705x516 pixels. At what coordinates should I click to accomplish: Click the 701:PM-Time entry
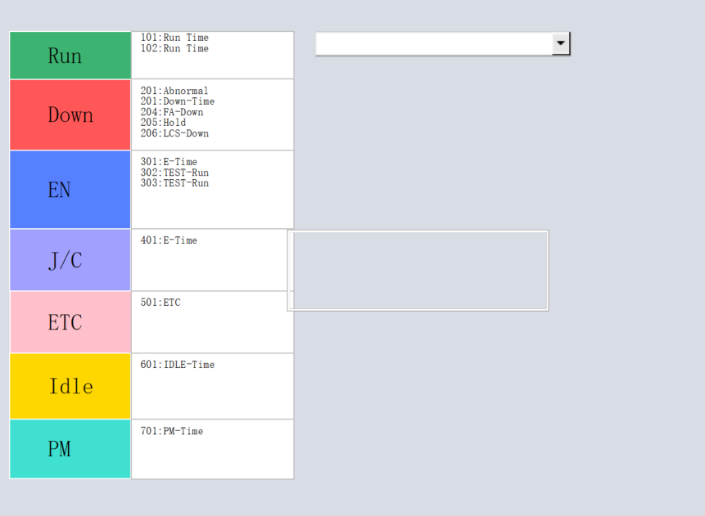172,431
